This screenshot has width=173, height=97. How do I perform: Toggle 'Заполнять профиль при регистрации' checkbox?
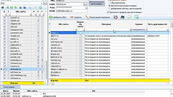[x=108, y=12]
